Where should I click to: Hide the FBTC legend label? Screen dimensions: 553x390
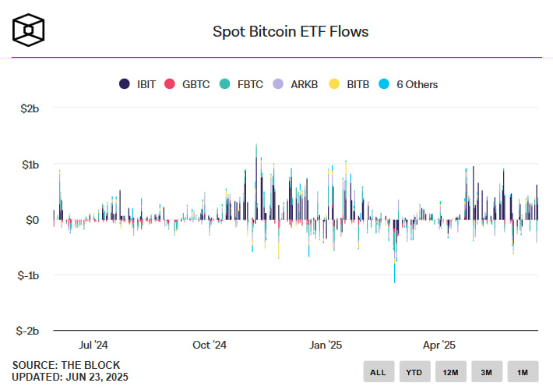[x=250, y=84]
